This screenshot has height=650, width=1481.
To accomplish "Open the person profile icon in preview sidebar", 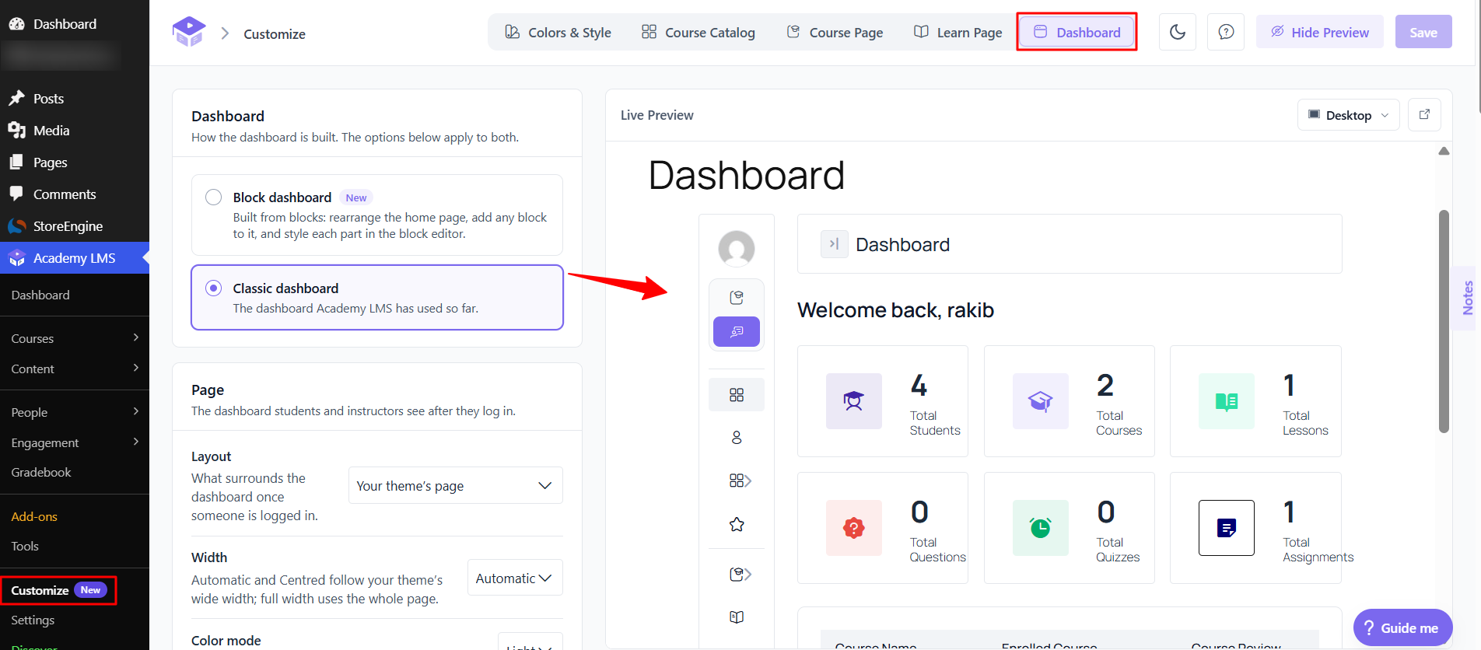I will [737, 438].
